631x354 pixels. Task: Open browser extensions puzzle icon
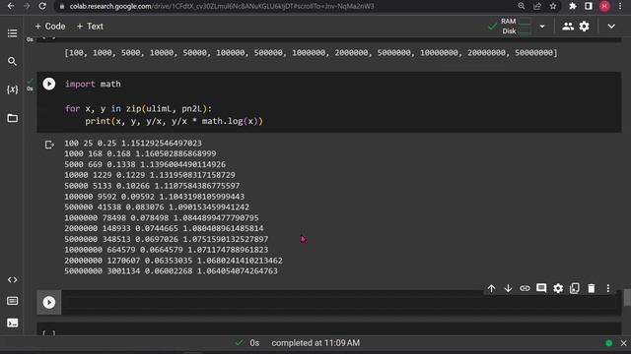[x=573, y=6]
